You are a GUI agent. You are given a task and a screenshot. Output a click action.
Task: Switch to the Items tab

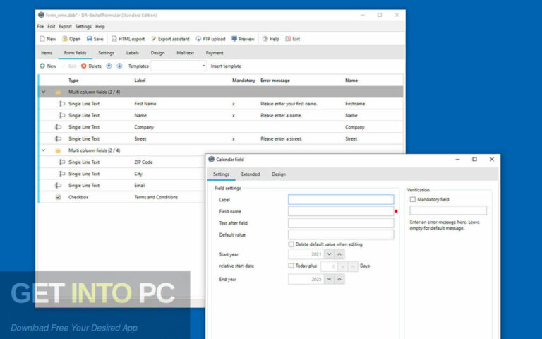coord(47,53)
